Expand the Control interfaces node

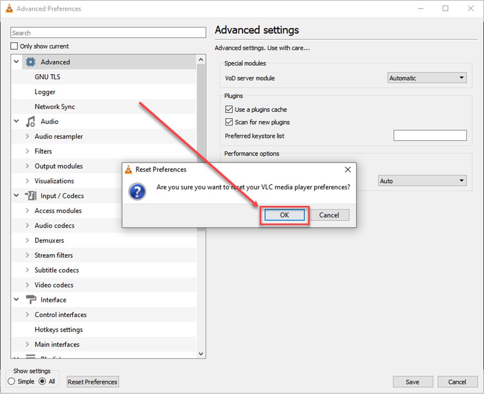pos(27,315)
